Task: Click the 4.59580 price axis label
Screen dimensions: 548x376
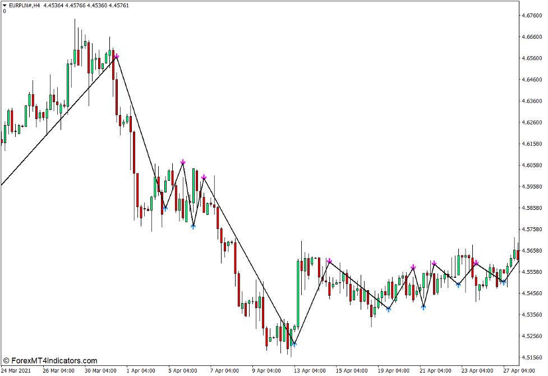Action: pyautogui.click(x=531, y=186)
